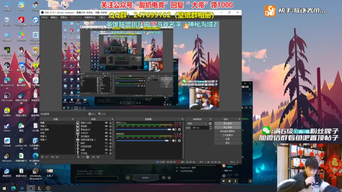Open the ToDesk desktop shortcut
342x192 pixels.
[x=7, y=142]
